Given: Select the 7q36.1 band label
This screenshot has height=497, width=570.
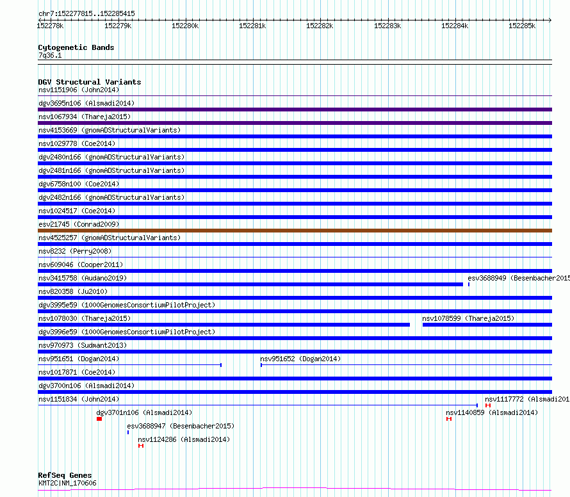Looking at the screenshot, I should [x=50, y=55].
